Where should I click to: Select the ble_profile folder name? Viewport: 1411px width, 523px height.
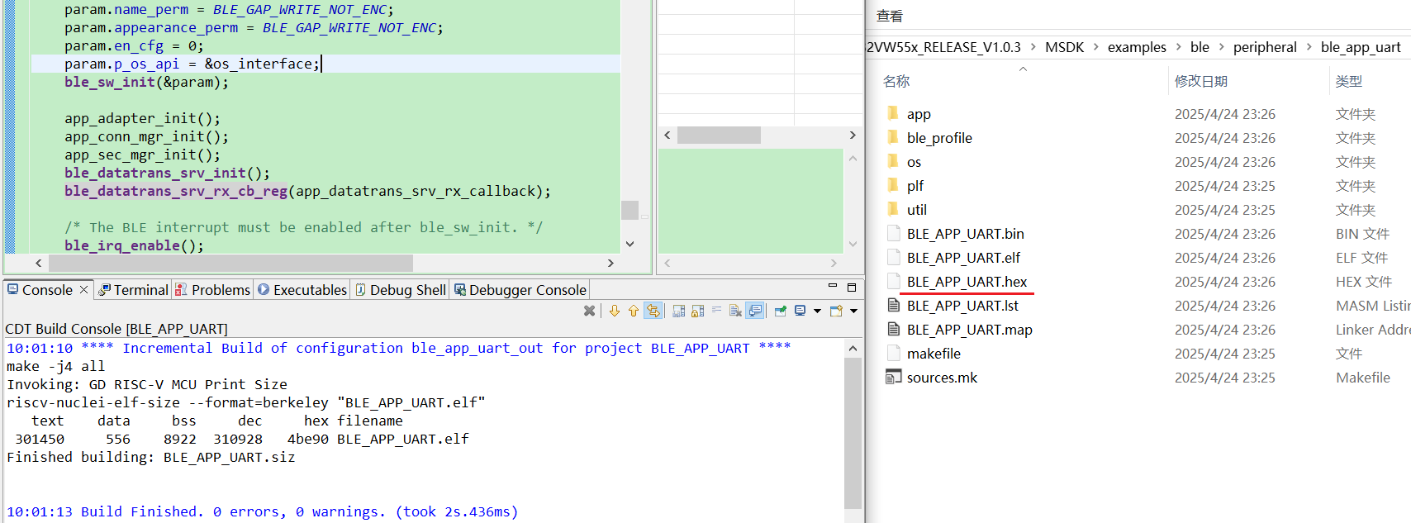pyautogui.click(x=939, y=138)
